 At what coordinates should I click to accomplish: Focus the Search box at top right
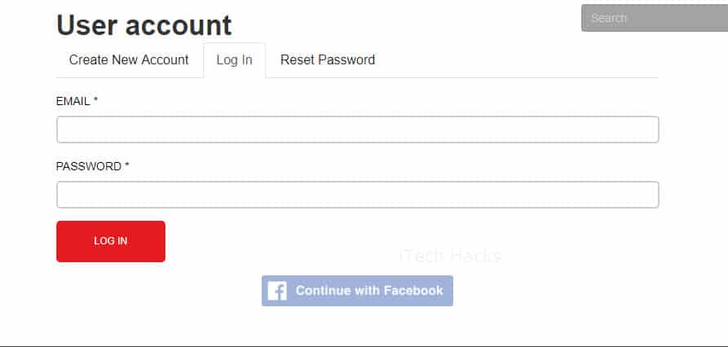point(654,18)
